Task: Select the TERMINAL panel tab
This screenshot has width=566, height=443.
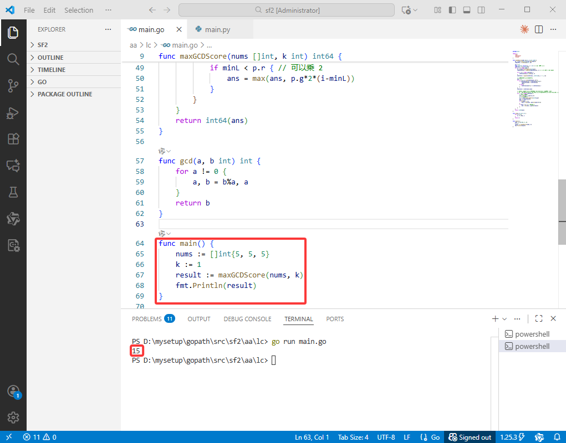Action: pos(298,319)
